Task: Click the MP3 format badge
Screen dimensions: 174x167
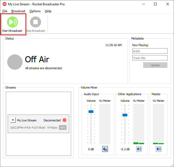Action: (63, 128)
